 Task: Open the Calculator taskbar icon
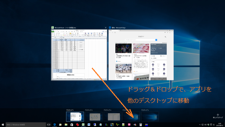(141, 125)
